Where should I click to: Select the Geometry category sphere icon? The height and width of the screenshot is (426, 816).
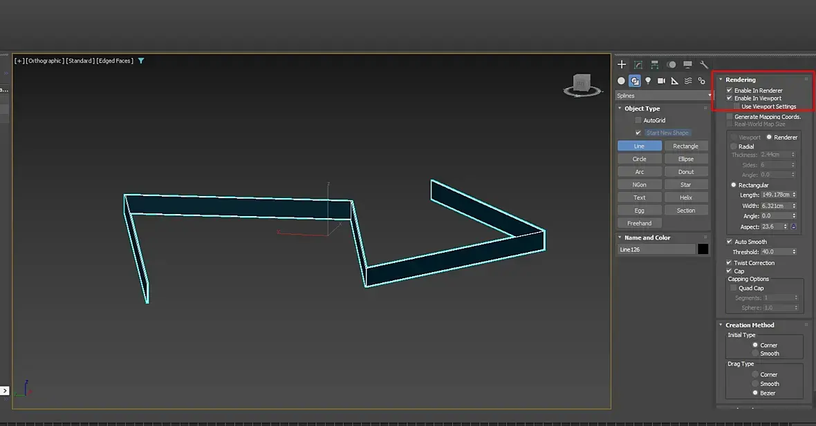pyautogui.click(x=621, y=81)
